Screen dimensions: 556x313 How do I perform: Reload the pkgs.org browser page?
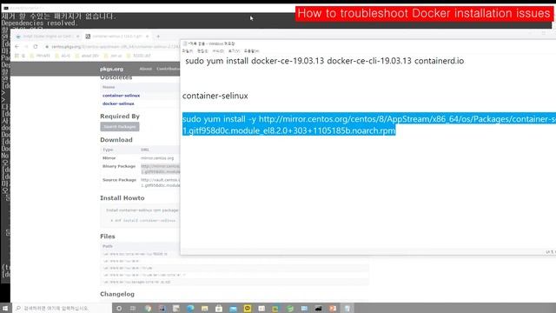click(36, 46)
